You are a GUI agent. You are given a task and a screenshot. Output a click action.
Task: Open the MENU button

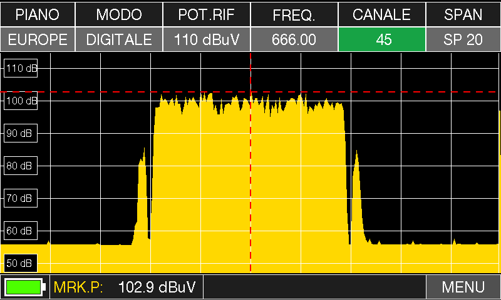[x=463, y=287]
